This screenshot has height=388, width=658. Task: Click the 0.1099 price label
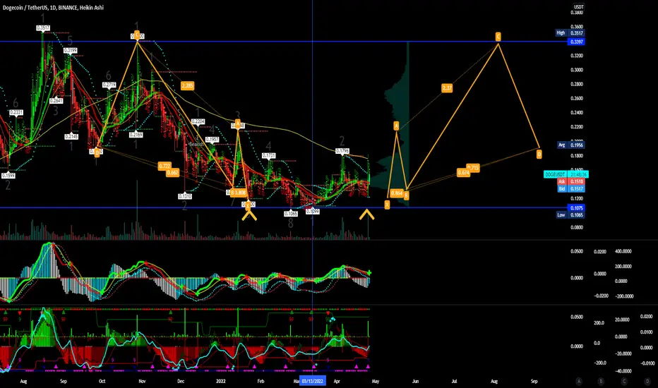point(312,212)
